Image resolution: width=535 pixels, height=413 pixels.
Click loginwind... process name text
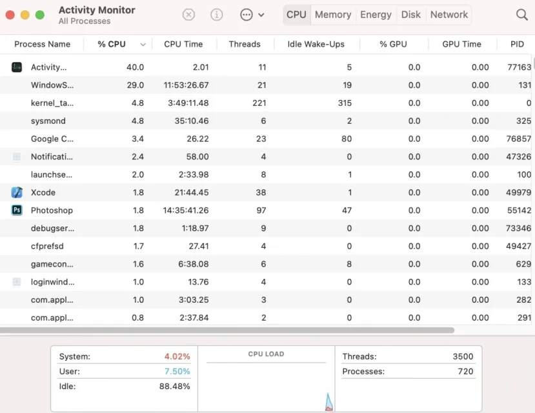click(52, 282)
